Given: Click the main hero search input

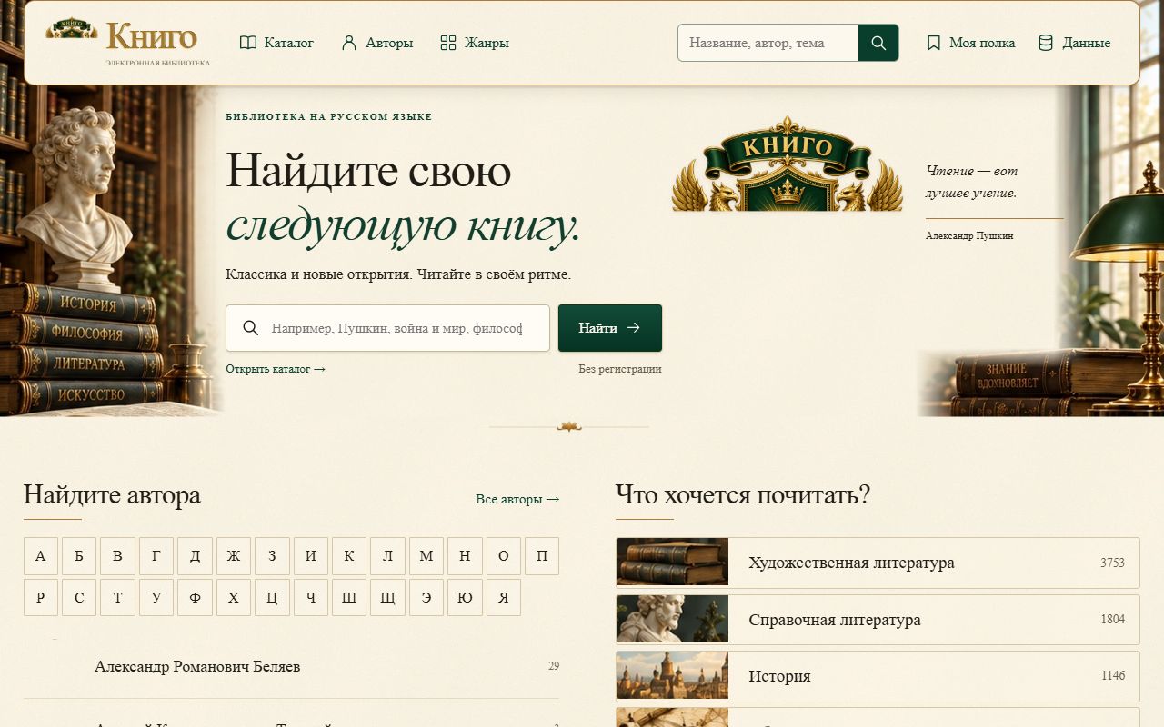Looking at the screenshot, I should pyautogui.click(x=388, y=328).
